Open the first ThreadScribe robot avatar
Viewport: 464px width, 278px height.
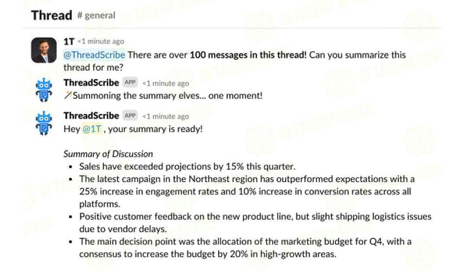point(44,90)
